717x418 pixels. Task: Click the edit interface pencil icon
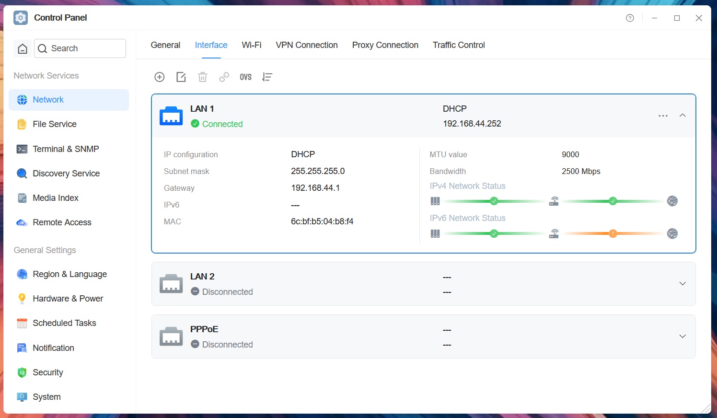click(181, 77)
